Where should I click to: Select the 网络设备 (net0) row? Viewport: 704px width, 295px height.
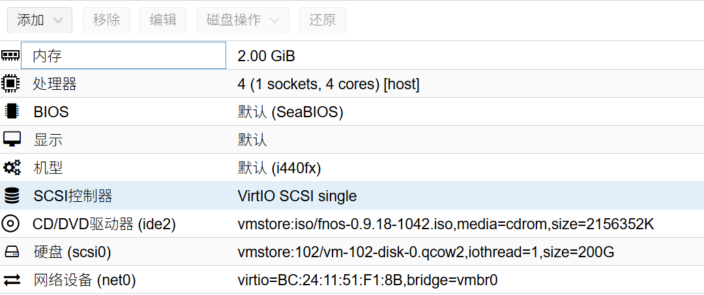click(84, 280)
